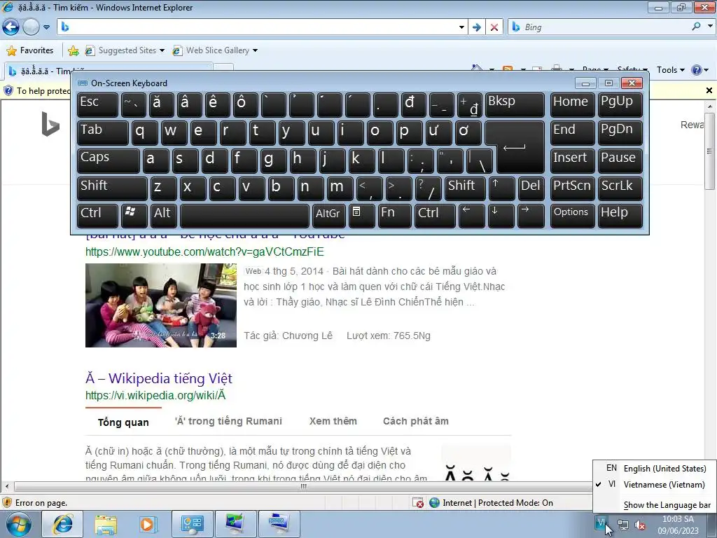Go back with the browser Back arrow
Image resolution: width=717 pixels, height=538 pixels.
[x=11, y=27]
